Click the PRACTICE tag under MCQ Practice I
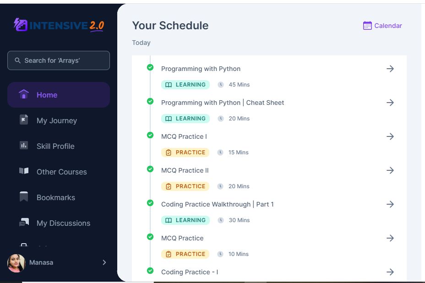 pos(185,152)
